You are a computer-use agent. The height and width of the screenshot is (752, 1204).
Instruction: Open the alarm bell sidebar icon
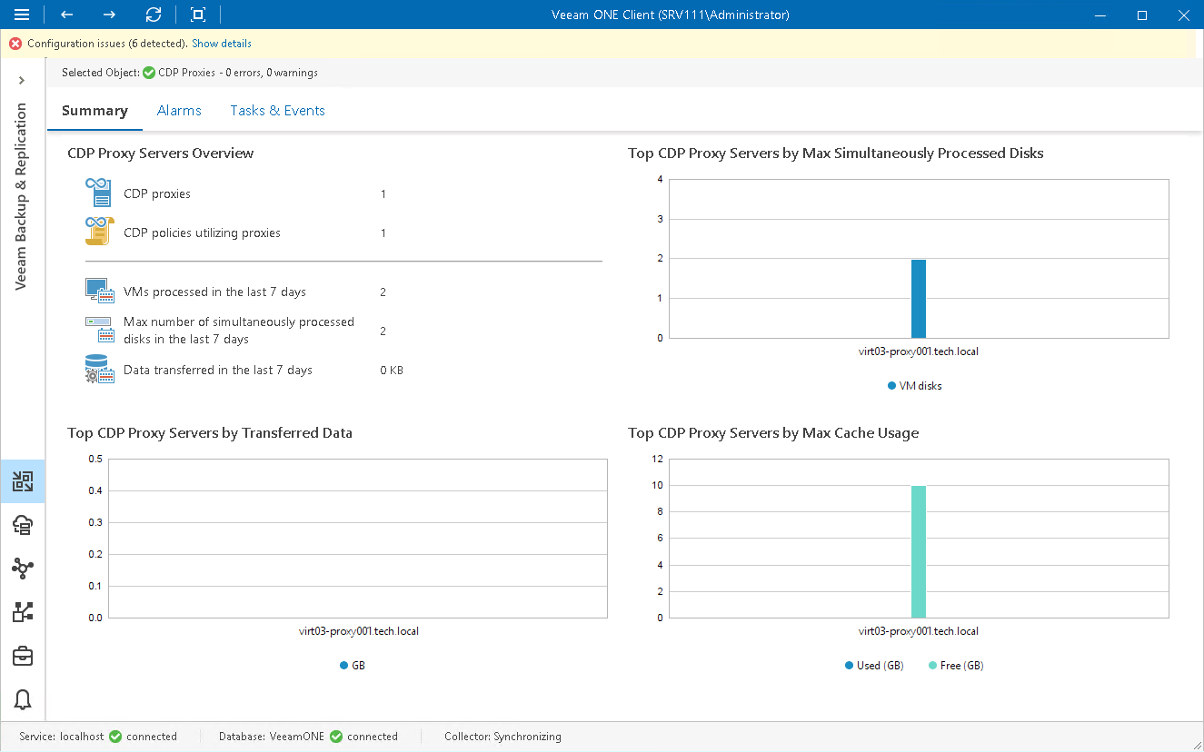(23, 699)
